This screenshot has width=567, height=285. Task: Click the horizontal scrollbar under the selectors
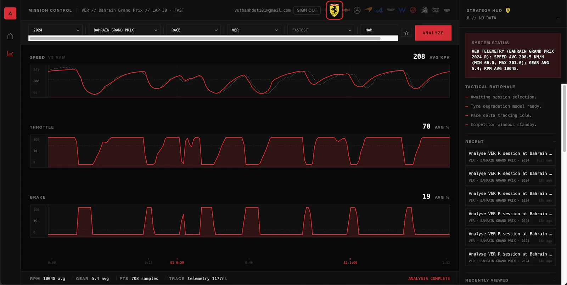click(x=205, y=38)
